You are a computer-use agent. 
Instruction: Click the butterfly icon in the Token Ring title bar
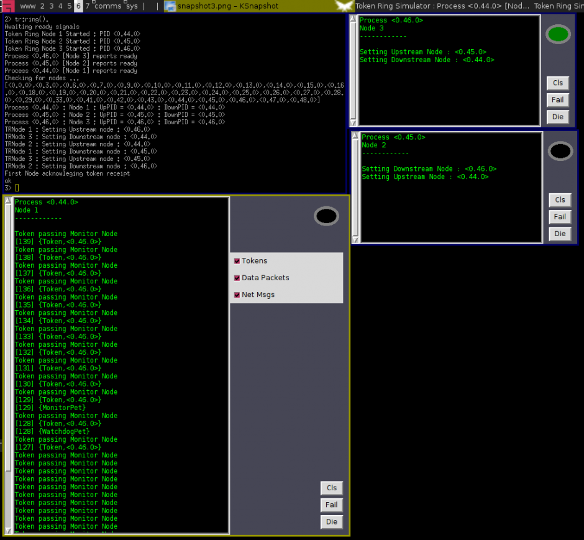344,6
